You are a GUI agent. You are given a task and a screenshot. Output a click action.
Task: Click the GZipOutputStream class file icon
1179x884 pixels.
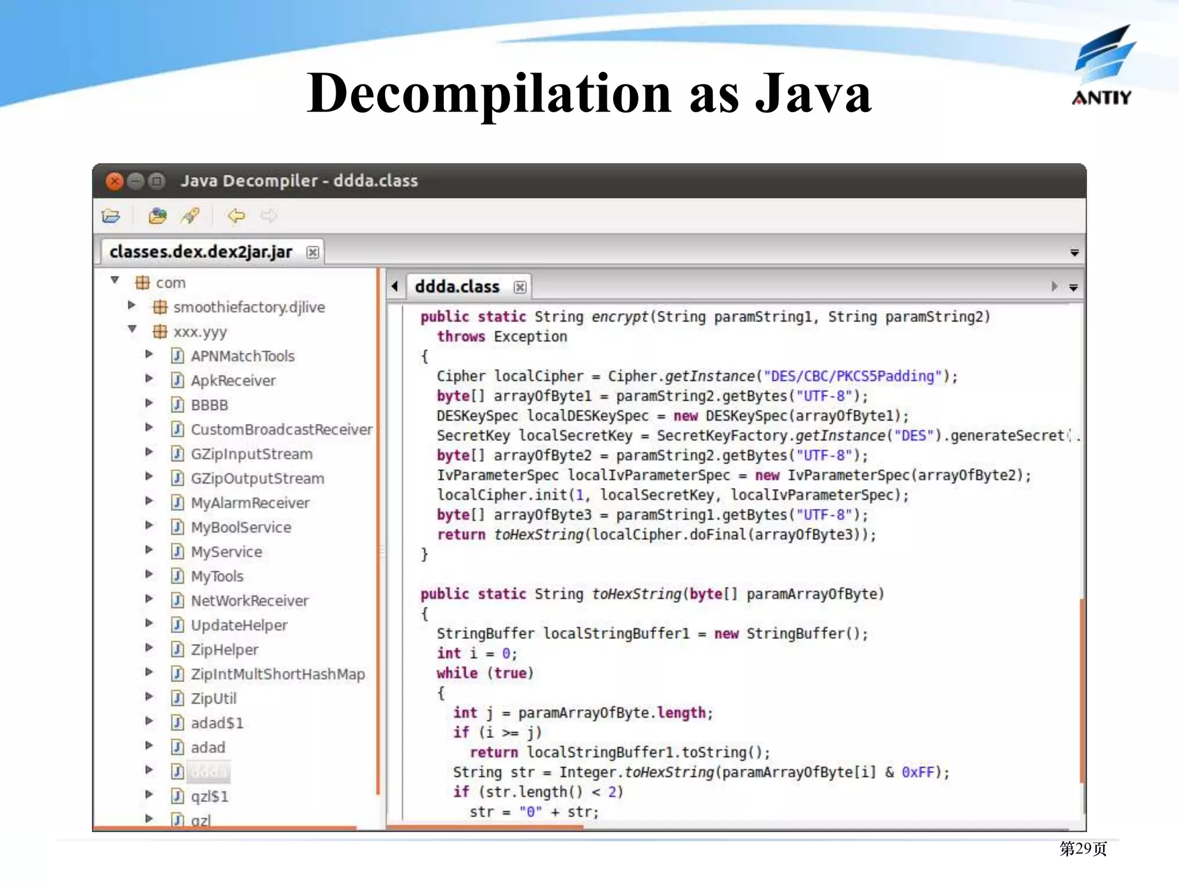(178, 478)
